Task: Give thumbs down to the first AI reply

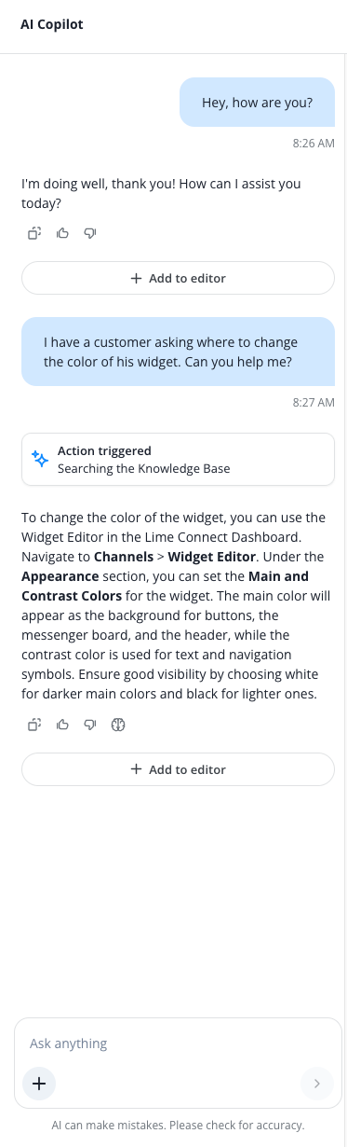Action: point(90,233)
